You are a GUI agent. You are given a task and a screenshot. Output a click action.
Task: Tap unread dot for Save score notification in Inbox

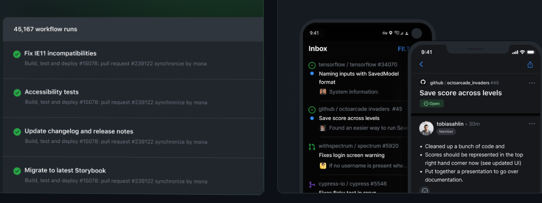point(312,118)
